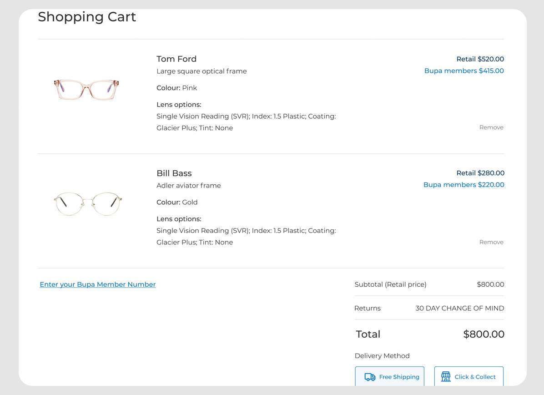Click Lens options label under Tom Ford
The width and height of the screenshot is (544, 395).
tap(179, 105)
